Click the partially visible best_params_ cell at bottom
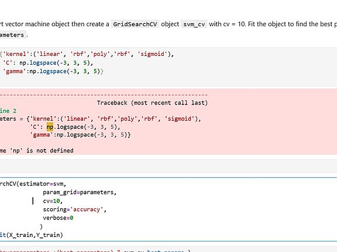 point(168,250)
